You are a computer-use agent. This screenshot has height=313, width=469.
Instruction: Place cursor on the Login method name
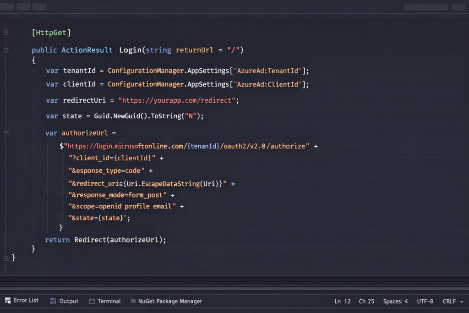pyautogui.click(x=130, y=50)
